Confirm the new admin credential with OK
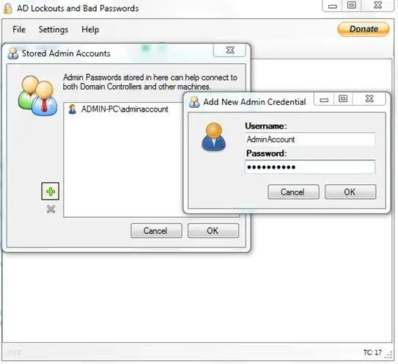This screenshot has width=398, height=364. [x=350, y=192]
